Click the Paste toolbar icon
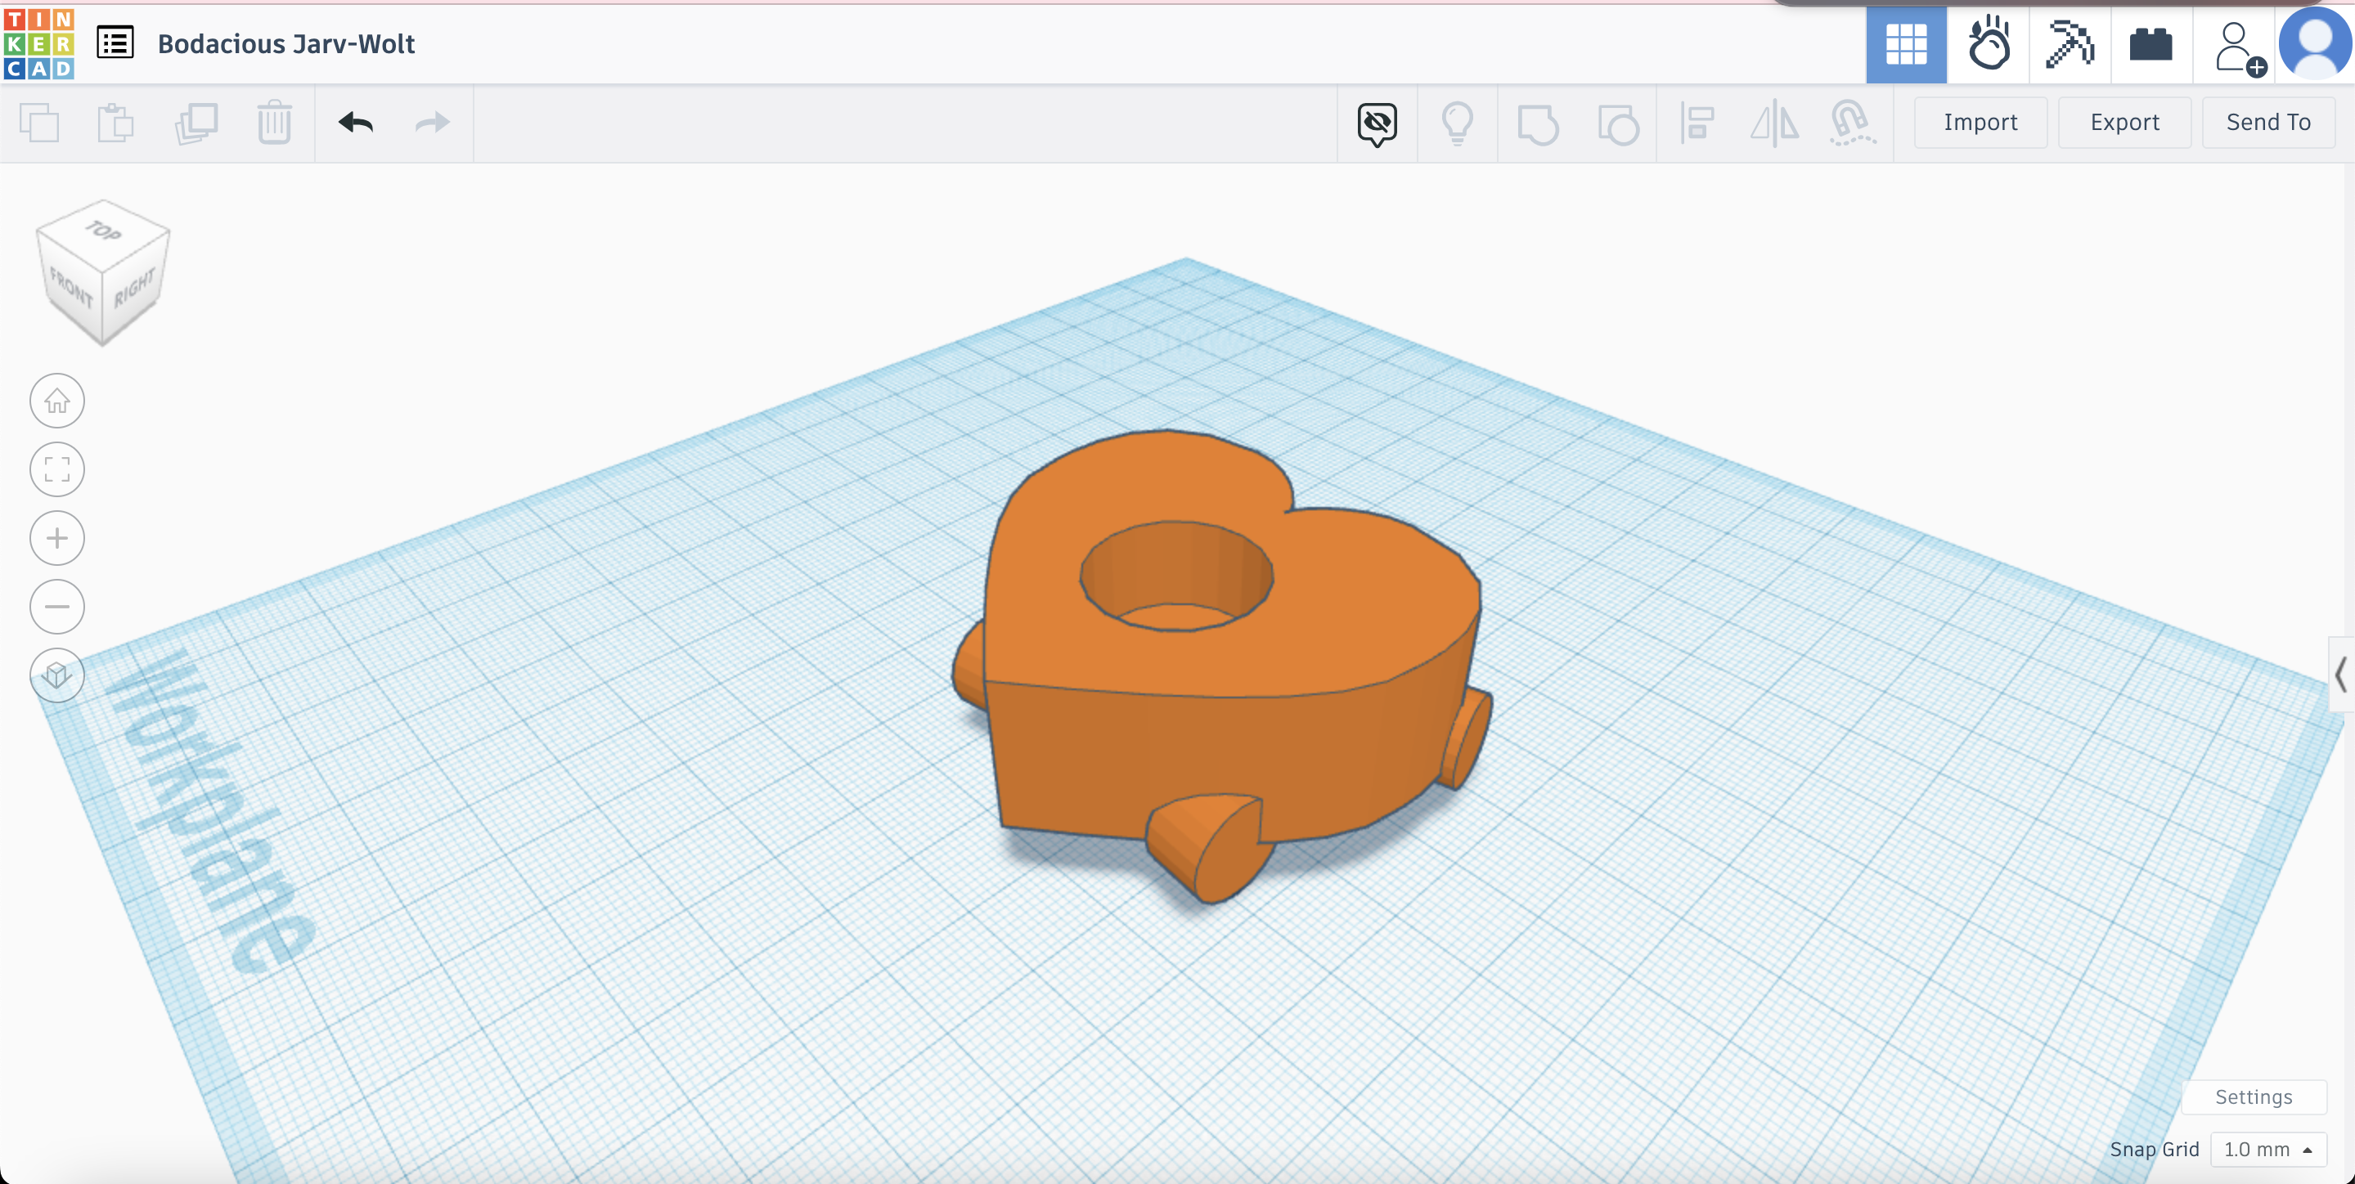The image size is (2355, 1184). click(116, 123)
